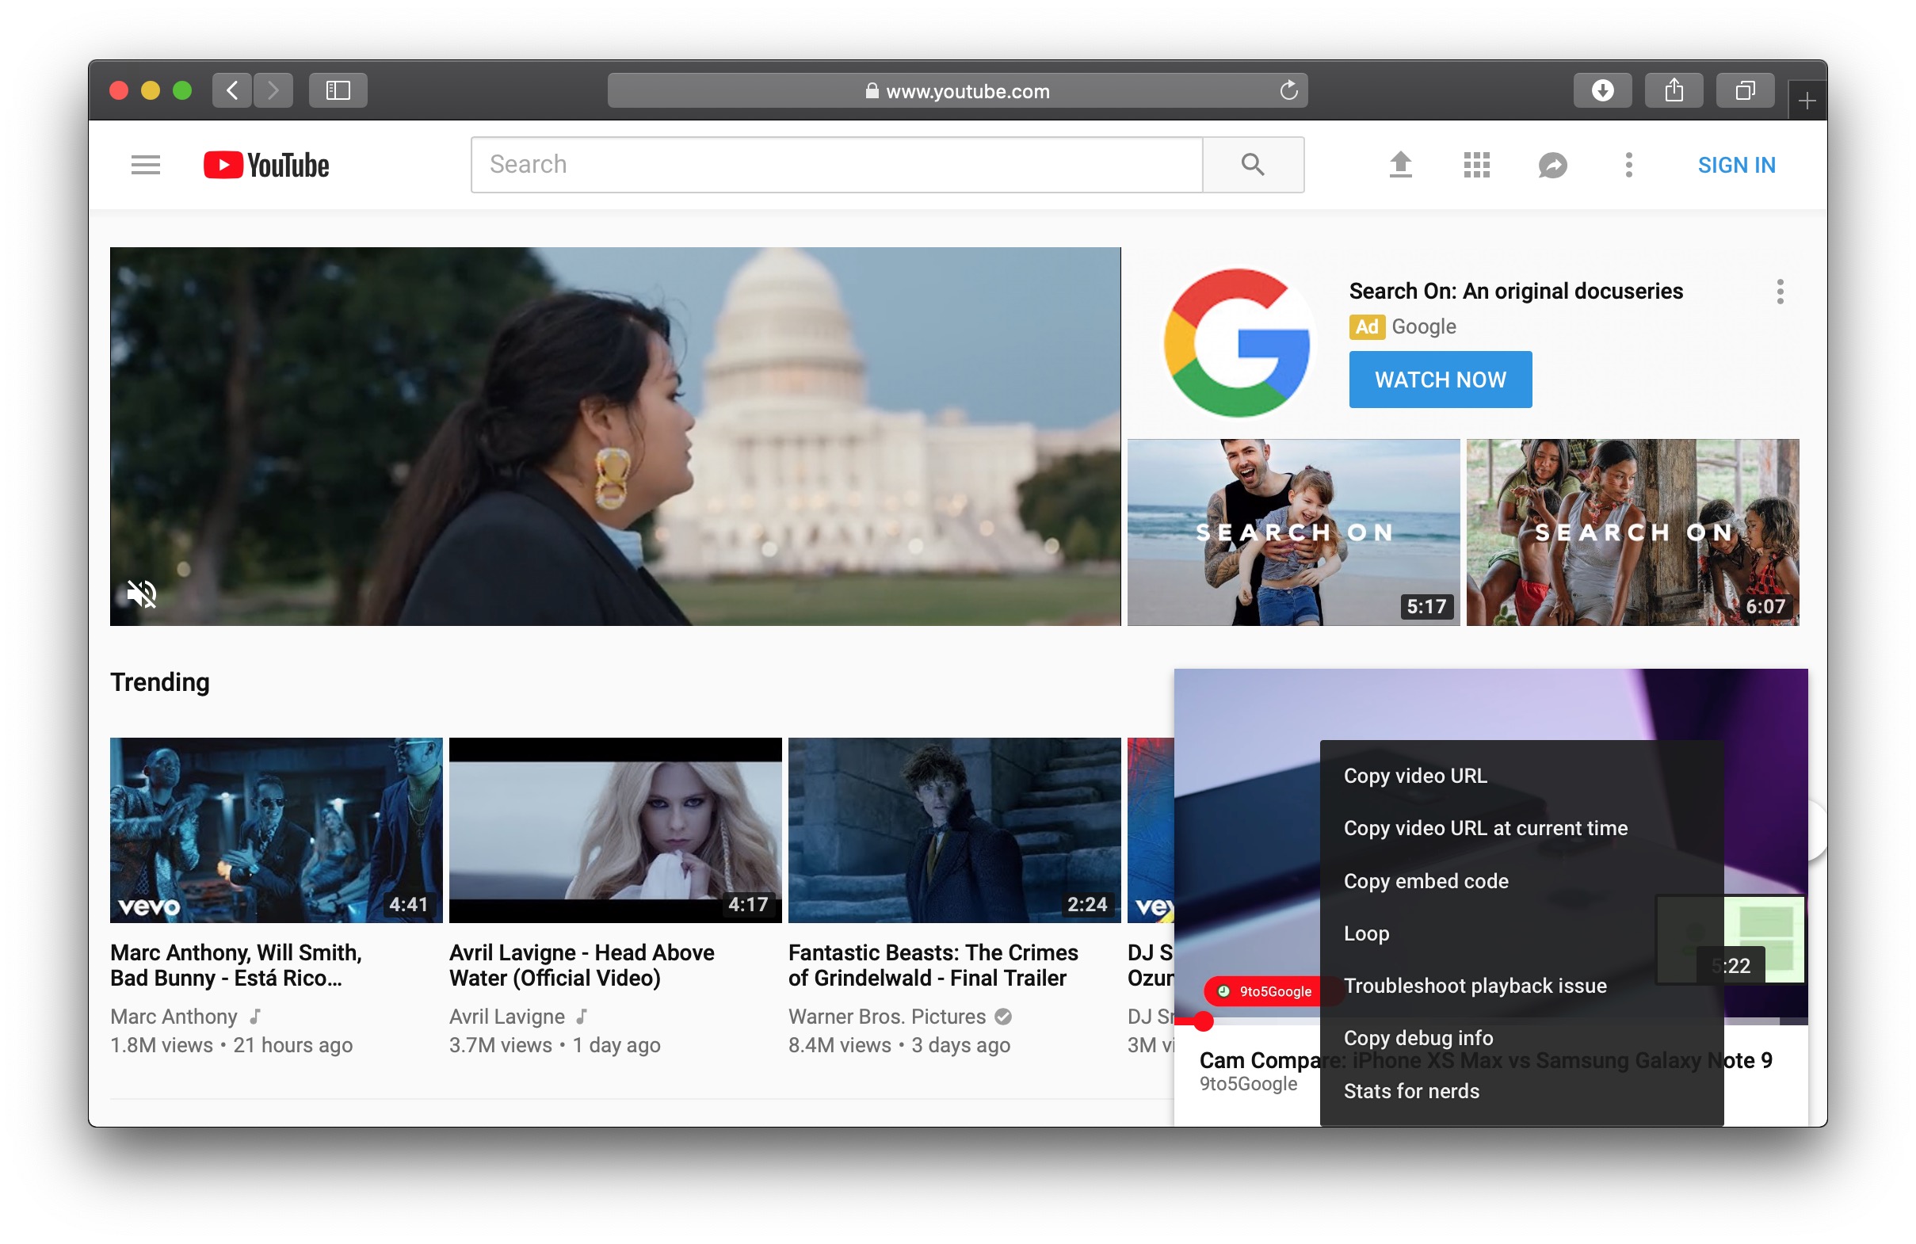Expand the hamburger guide menu
The height and width of the screenshot is (1244, 1916).
(145, 164)
